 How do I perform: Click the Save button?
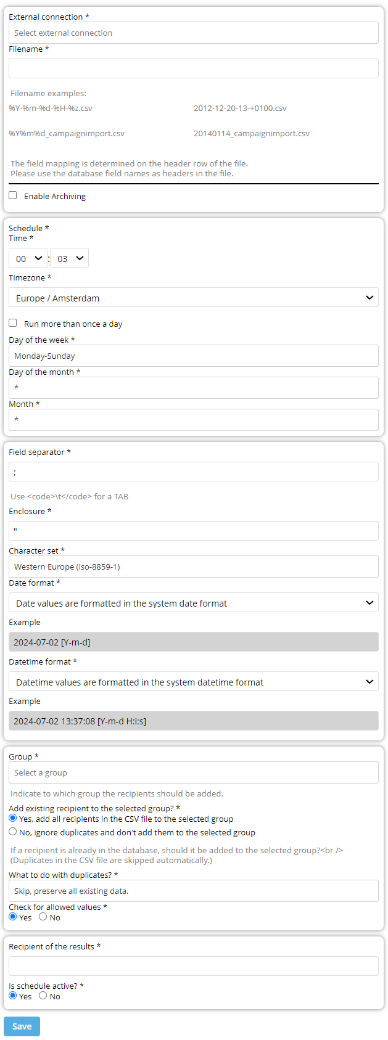coord(22,1026)
